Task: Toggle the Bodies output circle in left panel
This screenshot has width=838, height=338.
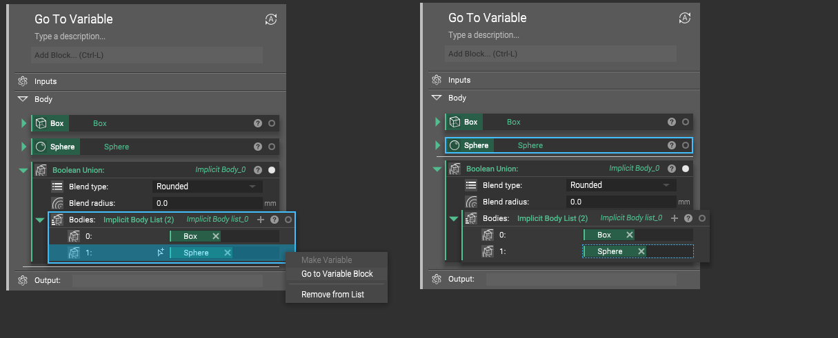Action: (x=288, y=220)
